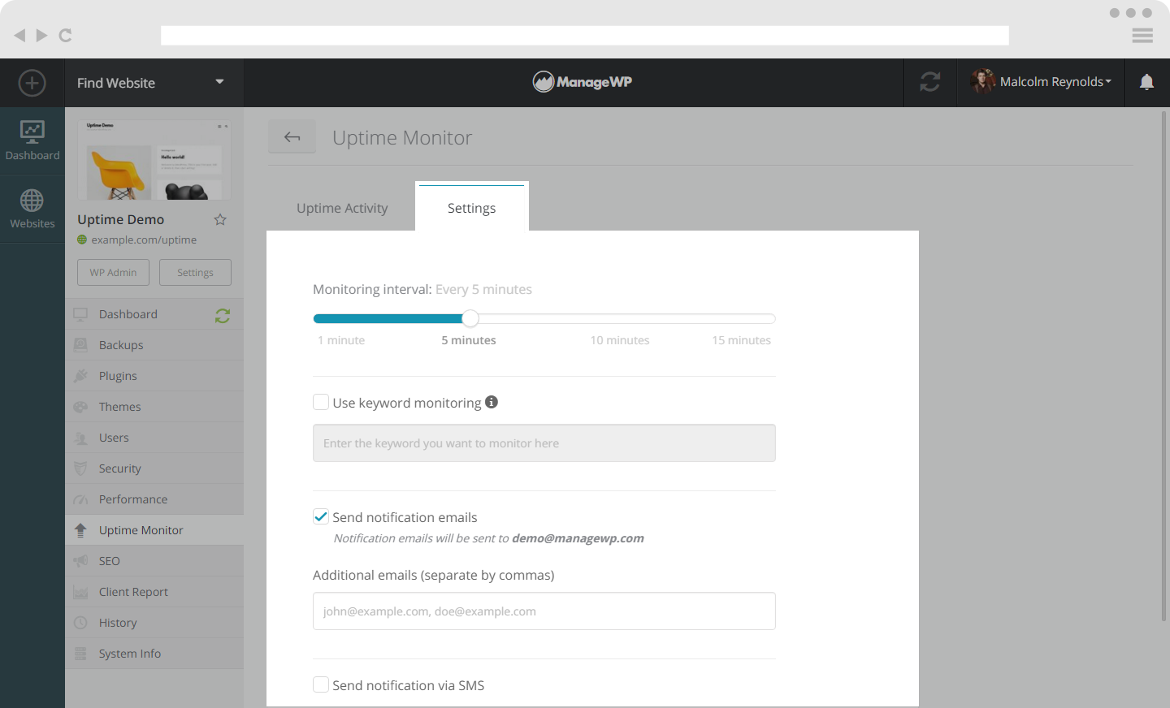This screenshot has height=708, width=1170.
Task: Open Client Report menu item
Action: [x=154, y=592]
